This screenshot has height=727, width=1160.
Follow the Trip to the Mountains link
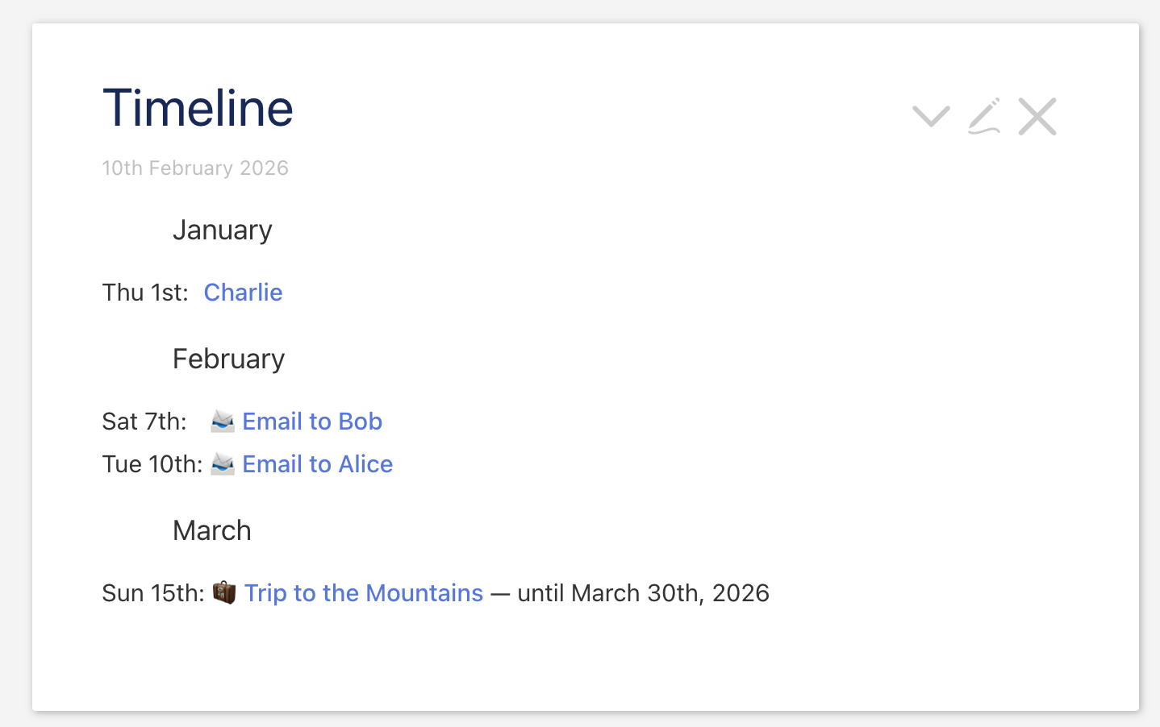364,593
